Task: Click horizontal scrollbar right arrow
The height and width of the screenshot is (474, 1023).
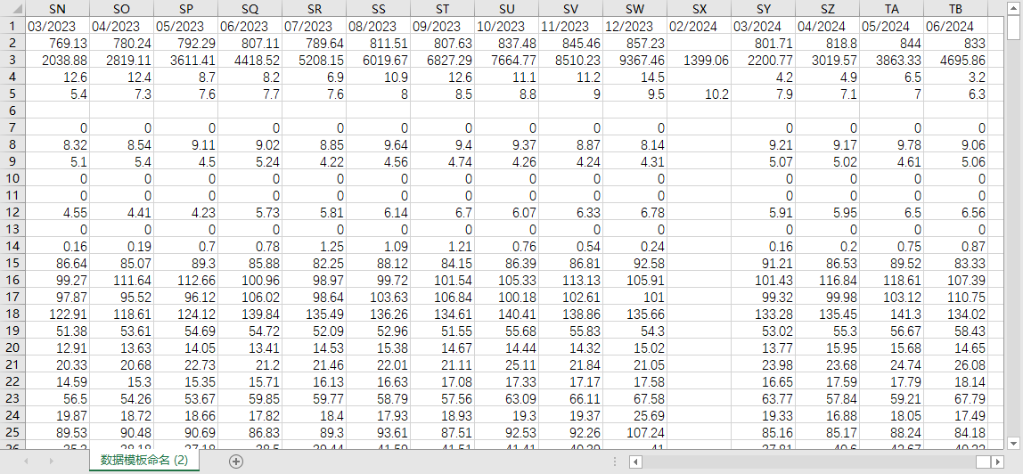Action: coord(997,462)
